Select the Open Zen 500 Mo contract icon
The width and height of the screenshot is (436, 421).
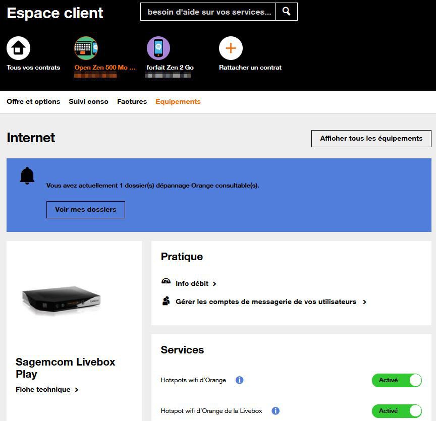(86, 48)
